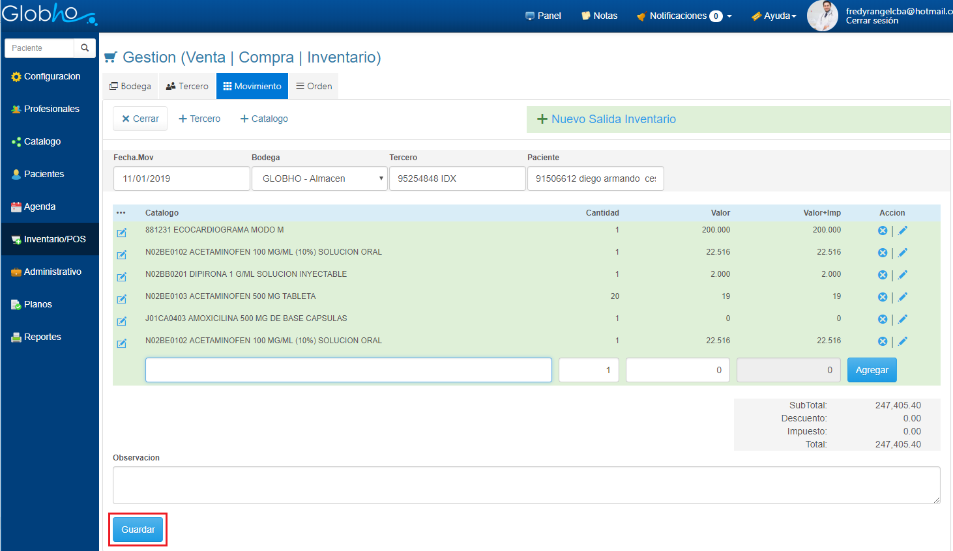Click the Observacion text area
953x551 pixels.
526,485
